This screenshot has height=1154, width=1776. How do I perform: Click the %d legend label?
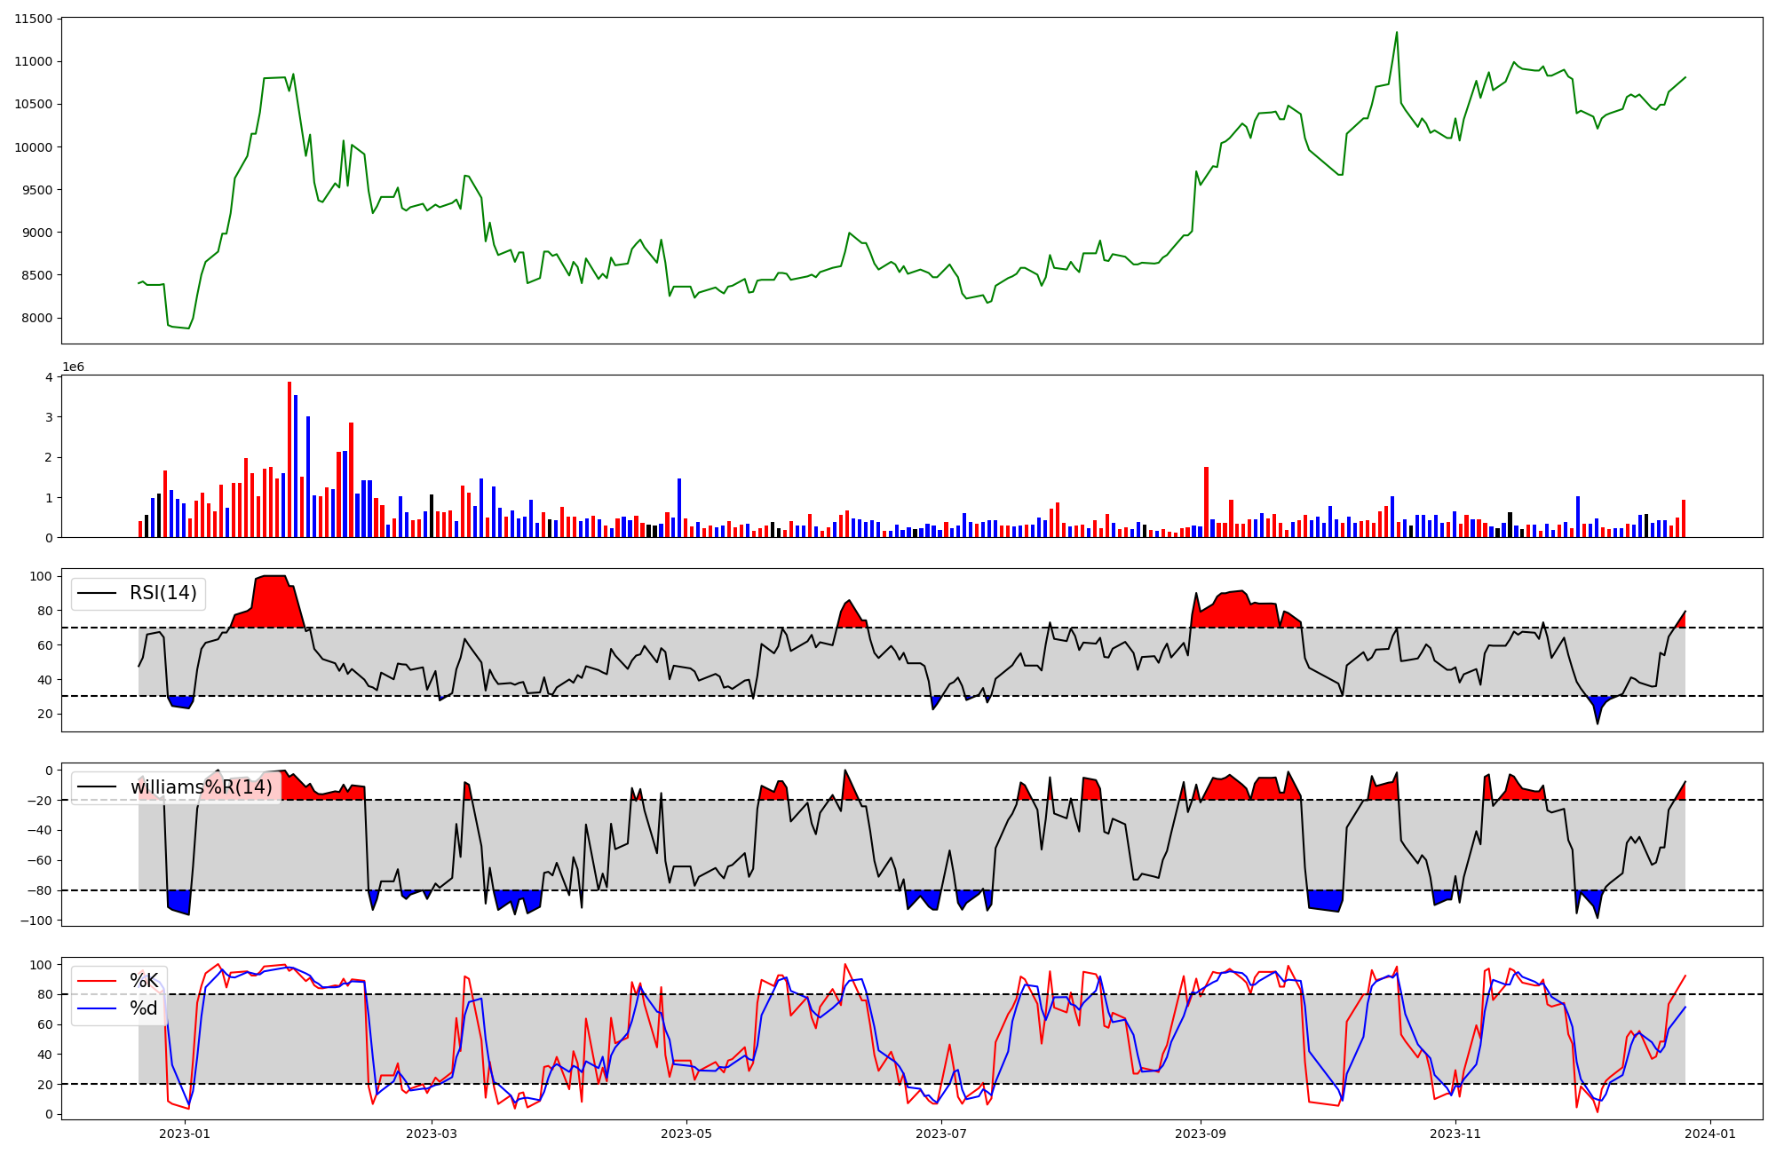144,1008
